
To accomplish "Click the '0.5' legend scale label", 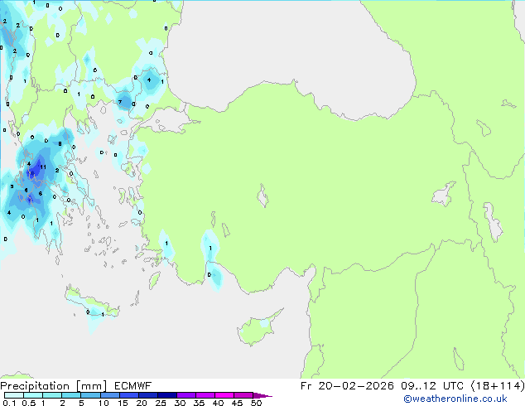I will (29, 403).
